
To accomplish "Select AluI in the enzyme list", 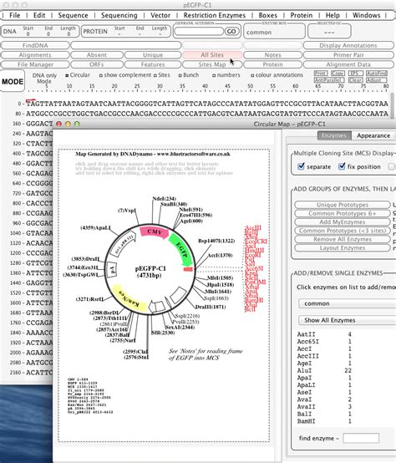I will pos(324,370).
